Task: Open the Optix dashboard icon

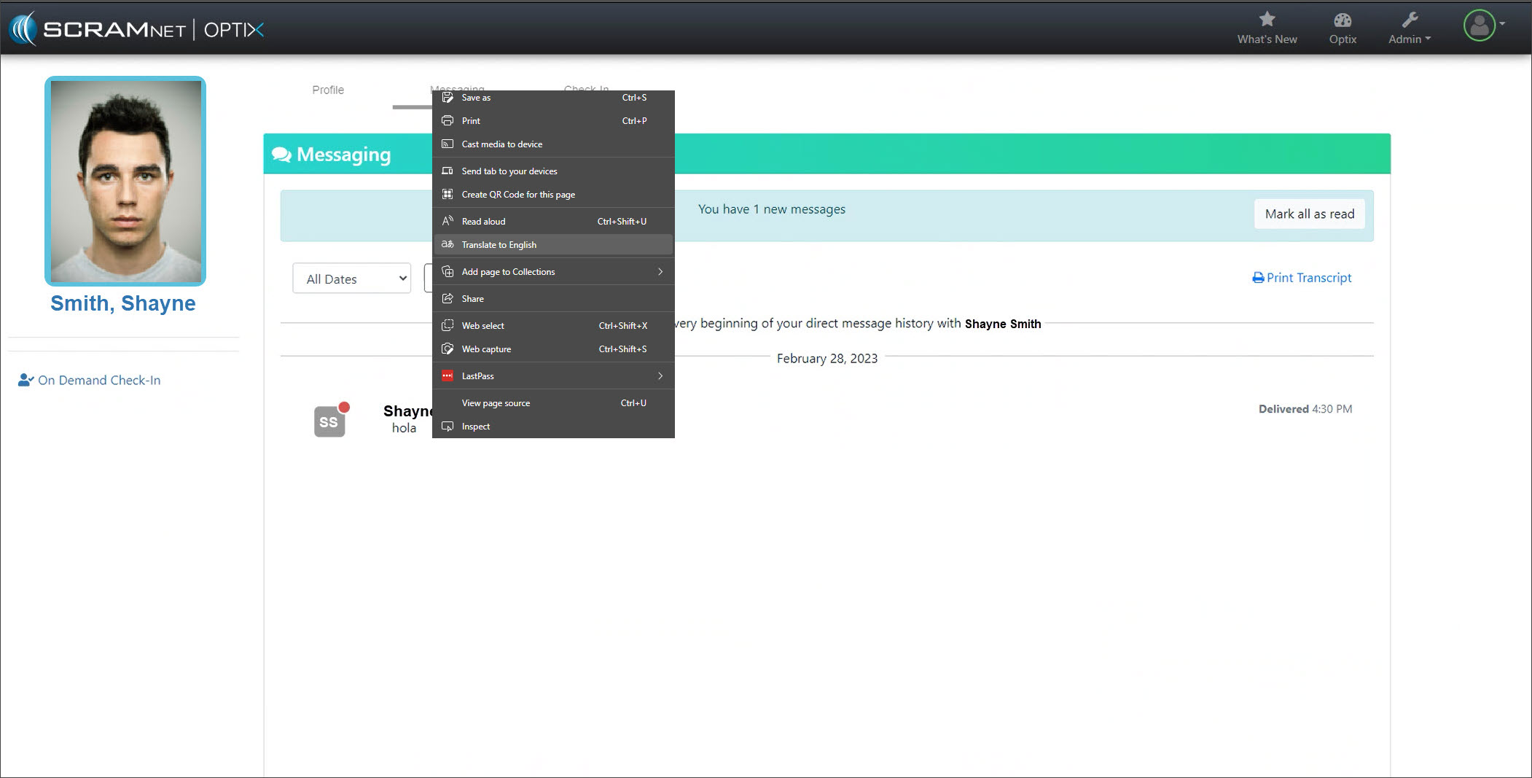Action: [1342, 20]
